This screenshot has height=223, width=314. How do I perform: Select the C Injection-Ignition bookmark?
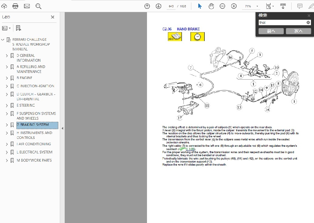tap(36, 86)
